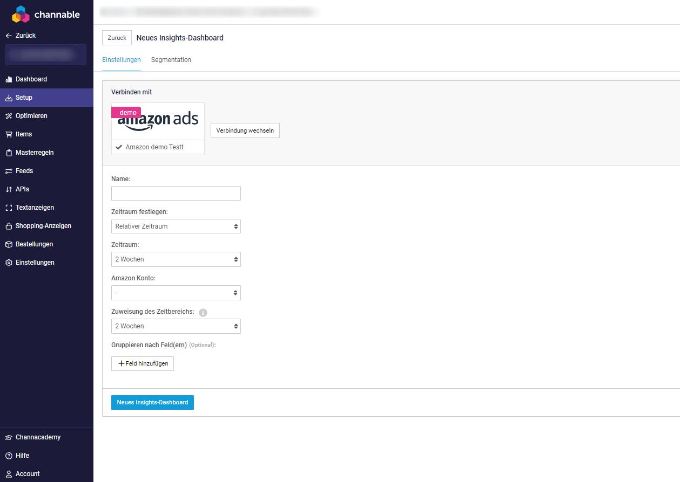
Task: Click the Account person icon
Action: (9, 474)
